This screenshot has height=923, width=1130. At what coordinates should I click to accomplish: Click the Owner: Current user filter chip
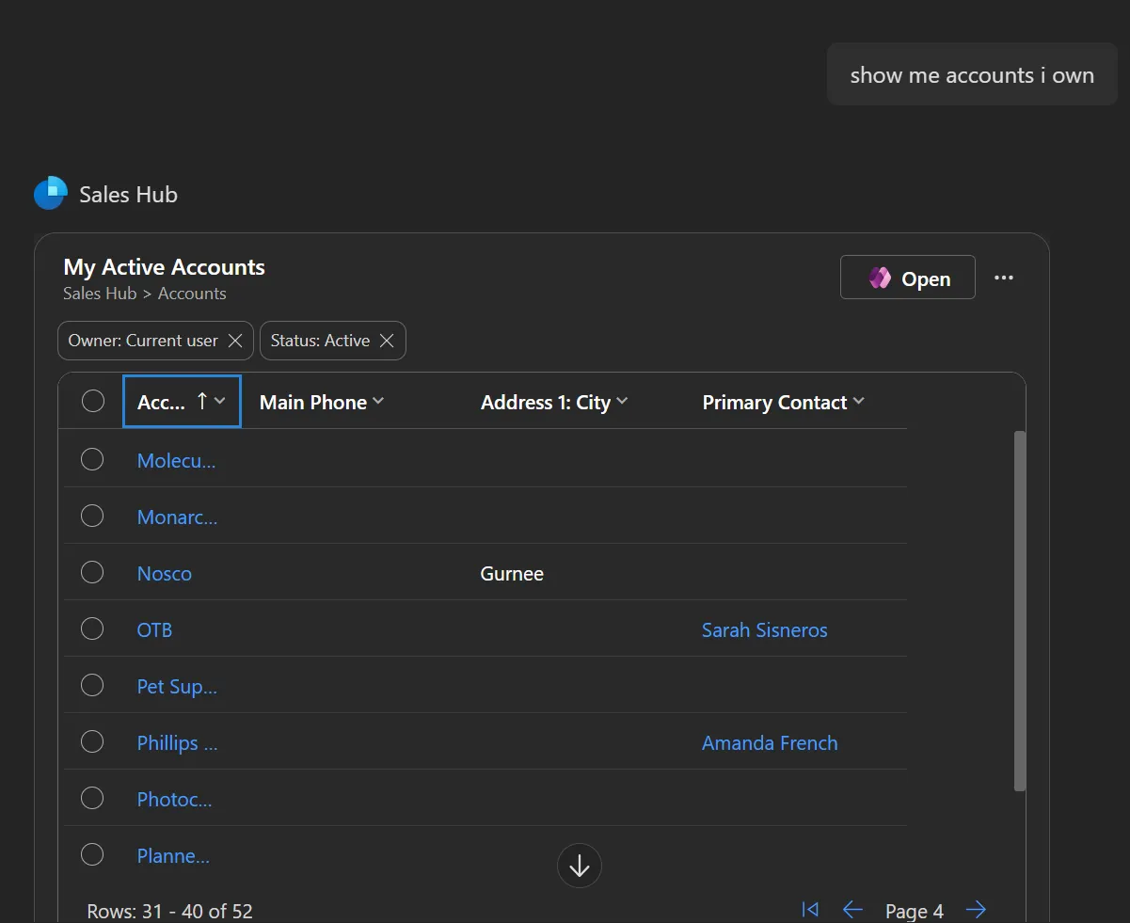point(155,341)
